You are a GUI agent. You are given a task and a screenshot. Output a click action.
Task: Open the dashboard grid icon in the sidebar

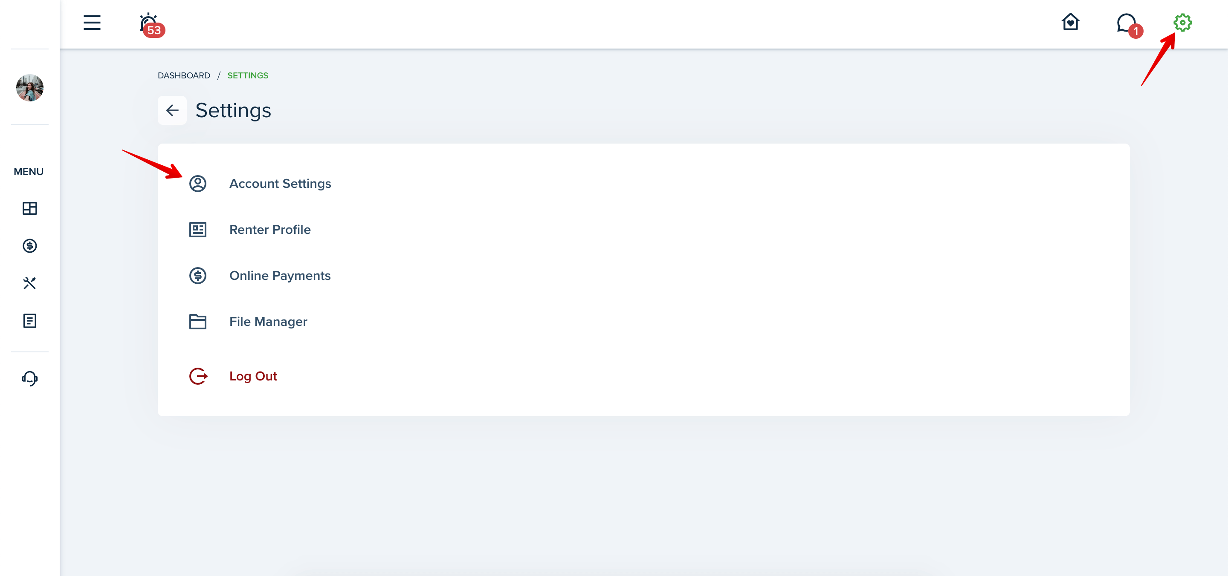29,208
